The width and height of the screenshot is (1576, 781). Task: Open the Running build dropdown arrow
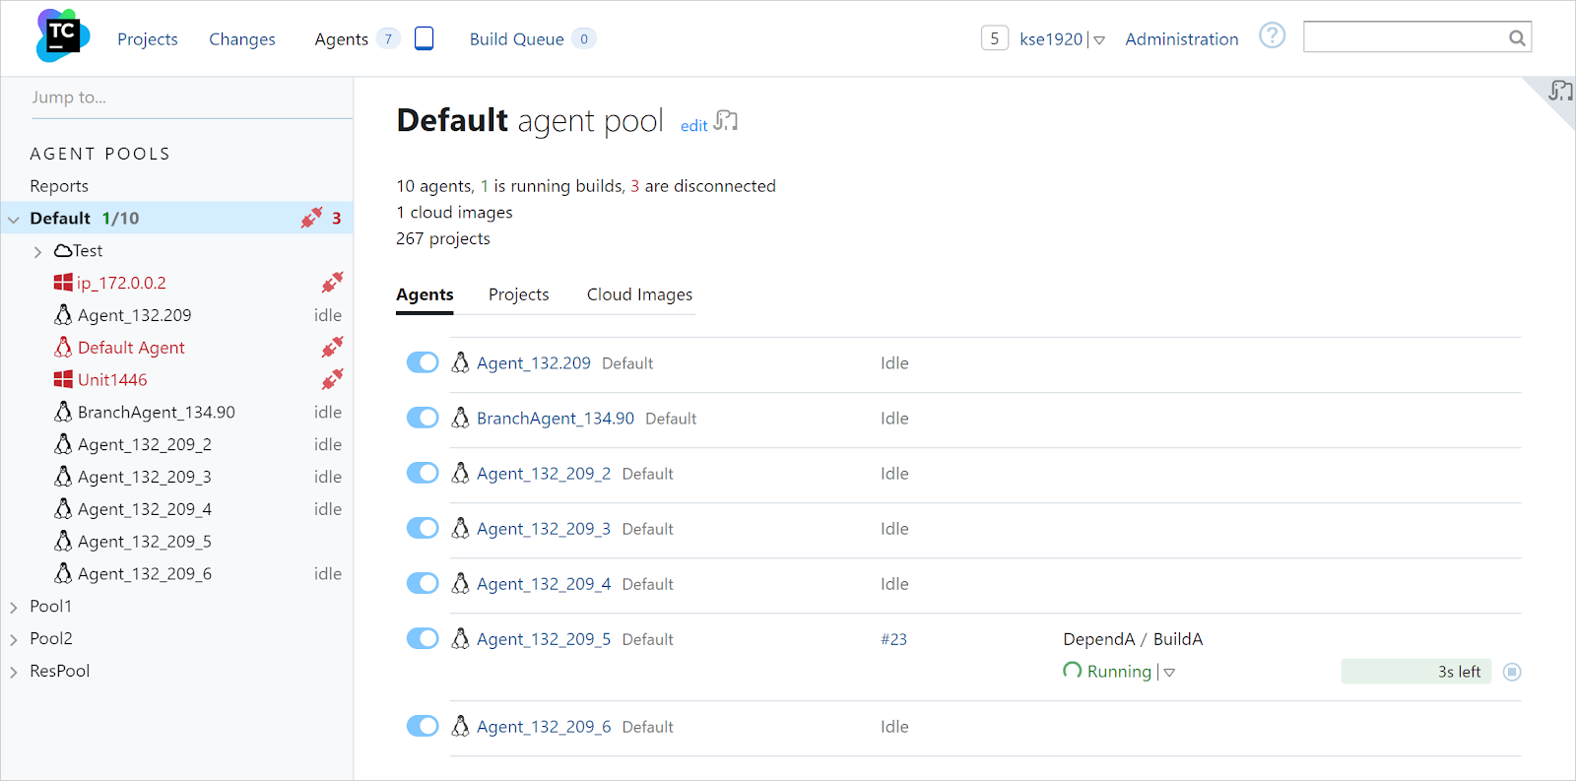click(1169, 673)
